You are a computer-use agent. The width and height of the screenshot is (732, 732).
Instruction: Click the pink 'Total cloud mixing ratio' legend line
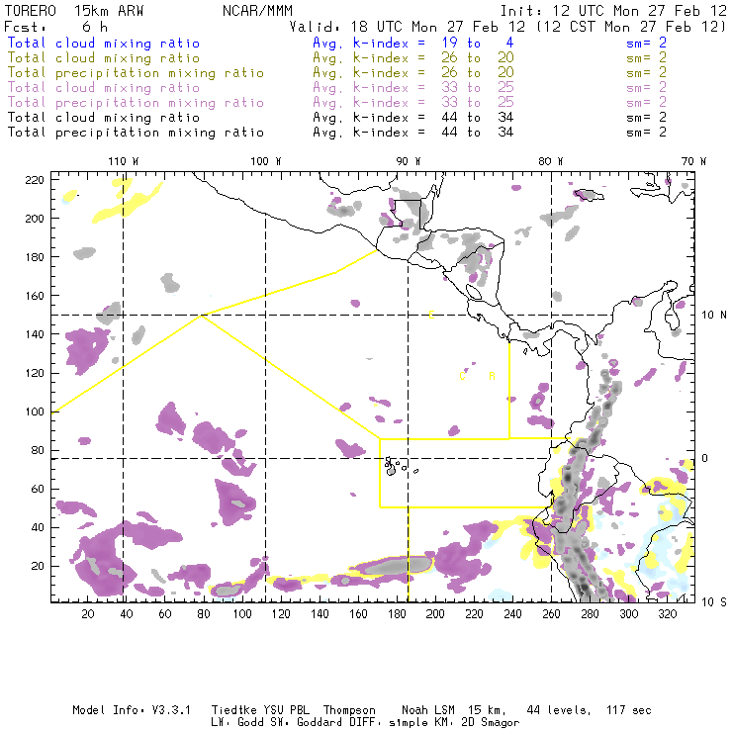tap(104, 88)
